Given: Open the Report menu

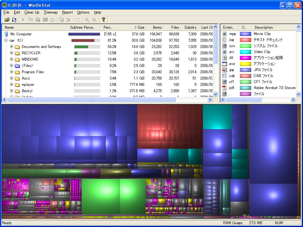Looking at the screenshot, I should coord(68,12).
